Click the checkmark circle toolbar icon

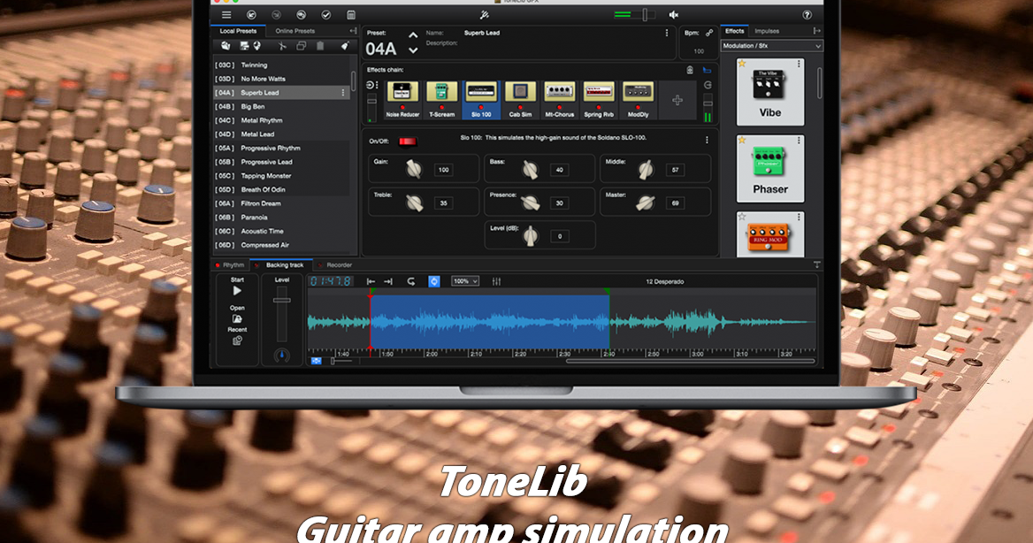(x=326, y=14)
